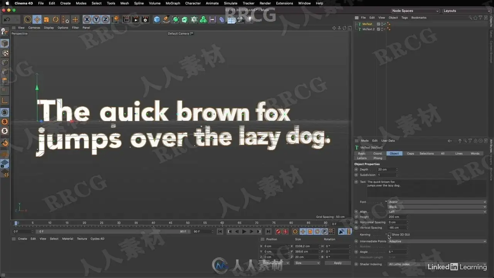494x278 pixels.
Task: Click the Coordinate System toggle icon
Action: point(115,19)
